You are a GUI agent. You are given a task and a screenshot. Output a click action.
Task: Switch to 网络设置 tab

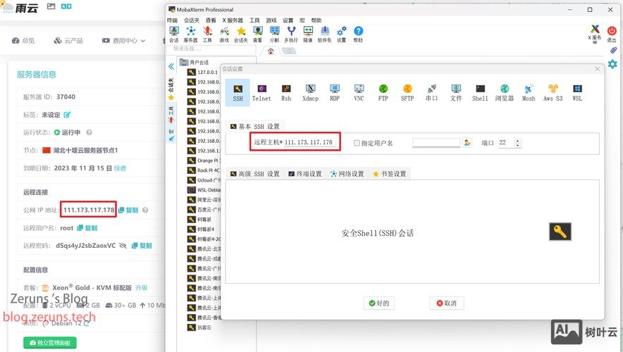click(347, 174)
